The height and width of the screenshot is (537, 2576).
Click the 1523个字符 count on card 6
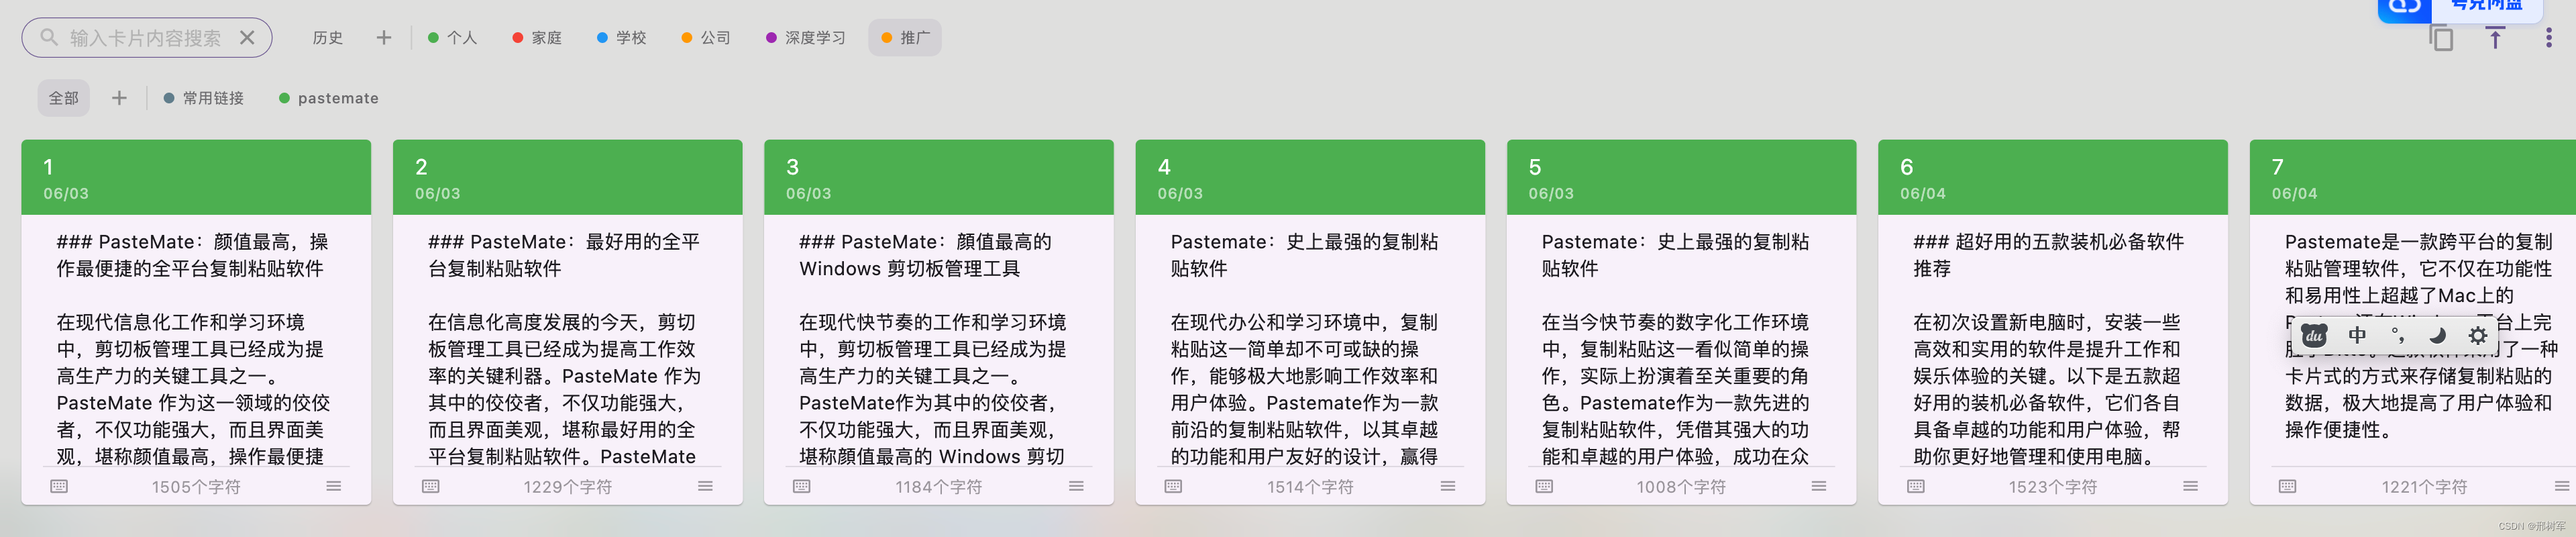(x=2053, y=487)
